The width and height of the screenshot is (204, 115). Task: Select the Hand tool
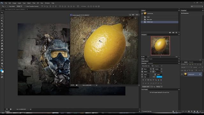point(2,63)
